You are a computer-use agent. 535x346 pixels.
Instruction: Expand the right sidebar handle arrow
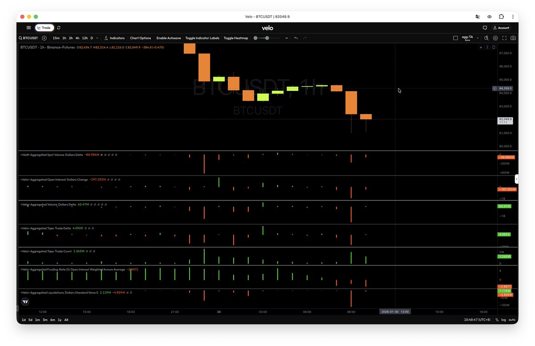click(516, 179)
